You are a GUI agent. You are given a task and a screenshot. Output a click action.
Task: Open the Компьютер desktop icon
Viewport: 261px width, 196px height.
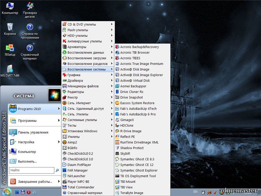10,8
